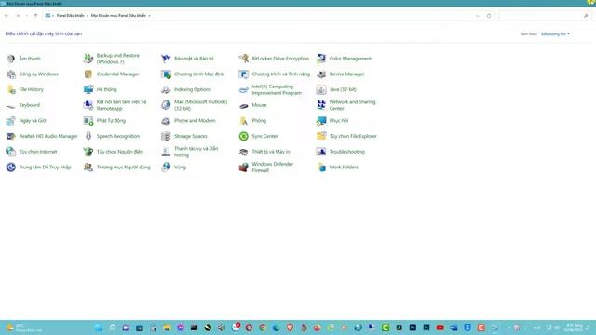596x335 pixels.
Task: Open the Âm thanh sound settings icon
Action: 10,59
